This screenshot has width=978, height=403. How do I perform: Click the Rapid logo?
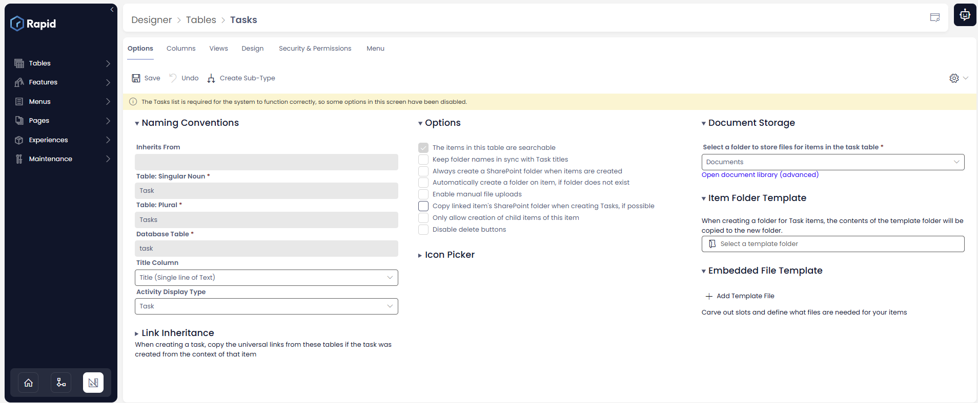click(33, 24)
